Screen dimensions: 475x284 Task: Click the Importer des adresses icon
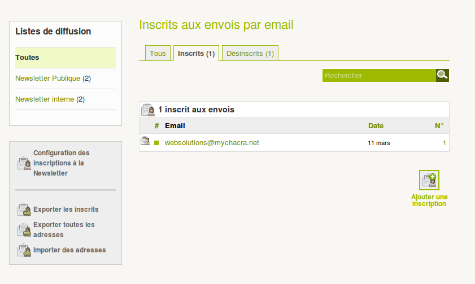point(24,250)
